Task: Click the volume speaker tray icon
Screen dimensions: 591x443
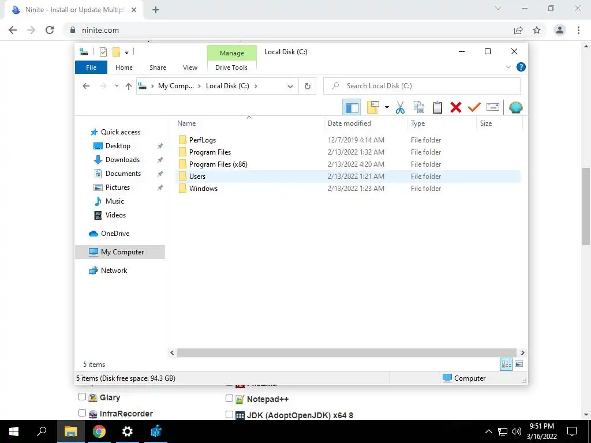Action: [517, 431]
